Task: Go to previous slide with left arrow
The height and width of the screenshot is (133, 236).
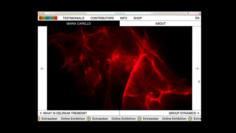Action: 42,69
